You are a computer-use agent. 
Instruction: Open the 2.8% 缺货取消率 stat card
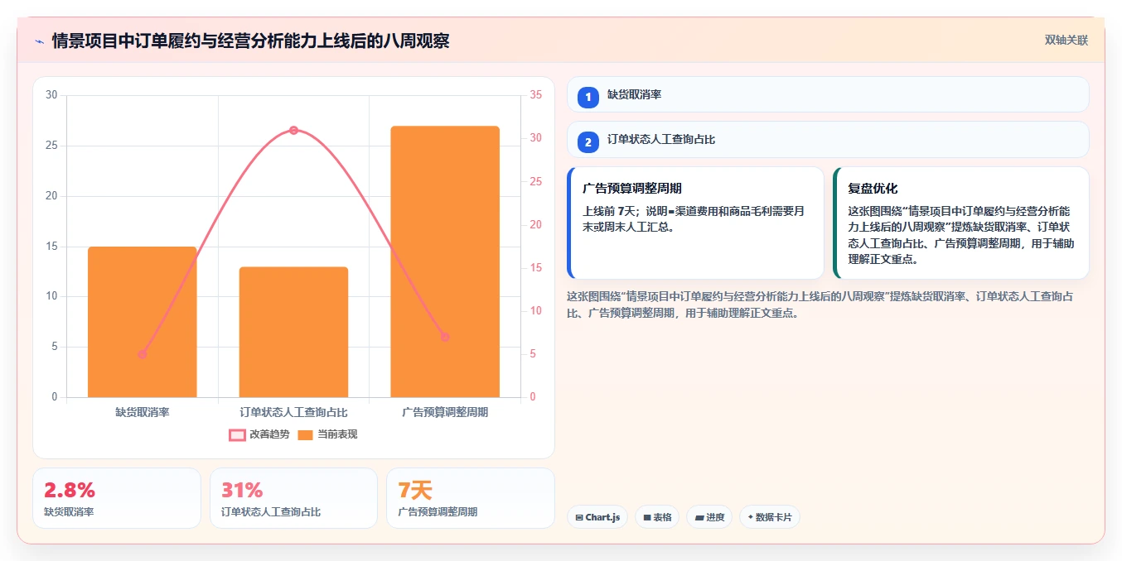tap(117, 498)
